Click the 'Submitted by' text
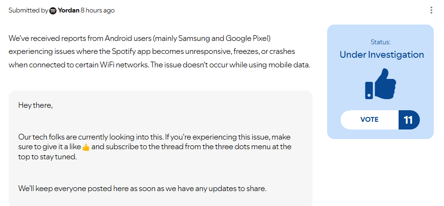 [28, 11]
